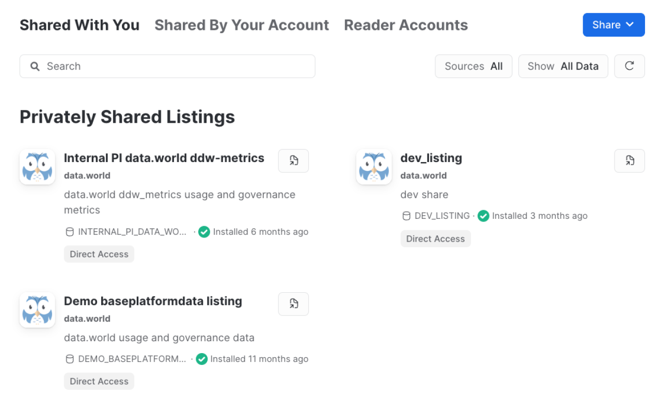Image resolution: width=661 pixels, height=414 pixels.
Task: Click database icon beside INTERNAL_PI_DATA_WO...
Action: tap(70, 232)
